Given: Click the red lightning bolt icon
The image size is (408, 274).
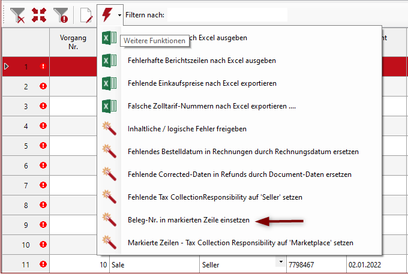Looking at the screenshot, I should click(107, 15).
